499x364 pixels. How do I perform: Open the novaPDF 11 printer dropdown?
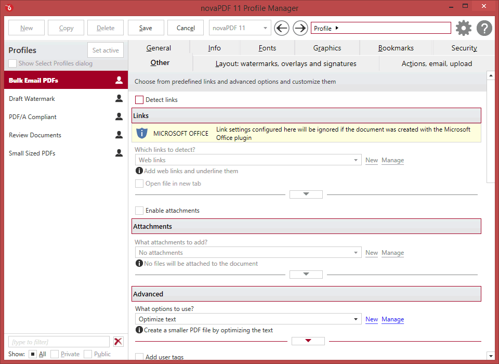(x=240, y=28)
